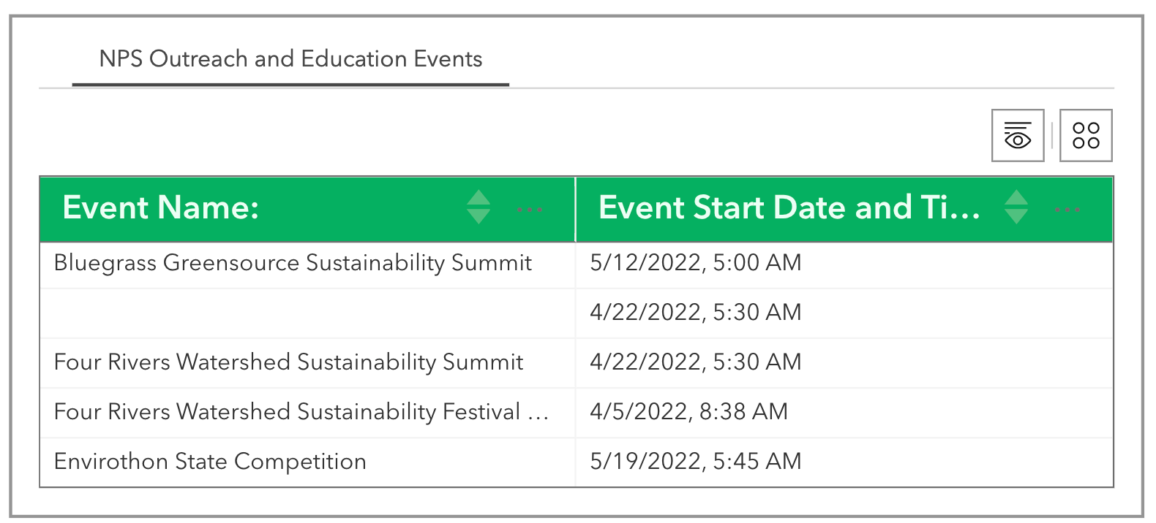Open the Event Start Date column options ellipsis
1156x523 pixels.
tap(1067, 210)
